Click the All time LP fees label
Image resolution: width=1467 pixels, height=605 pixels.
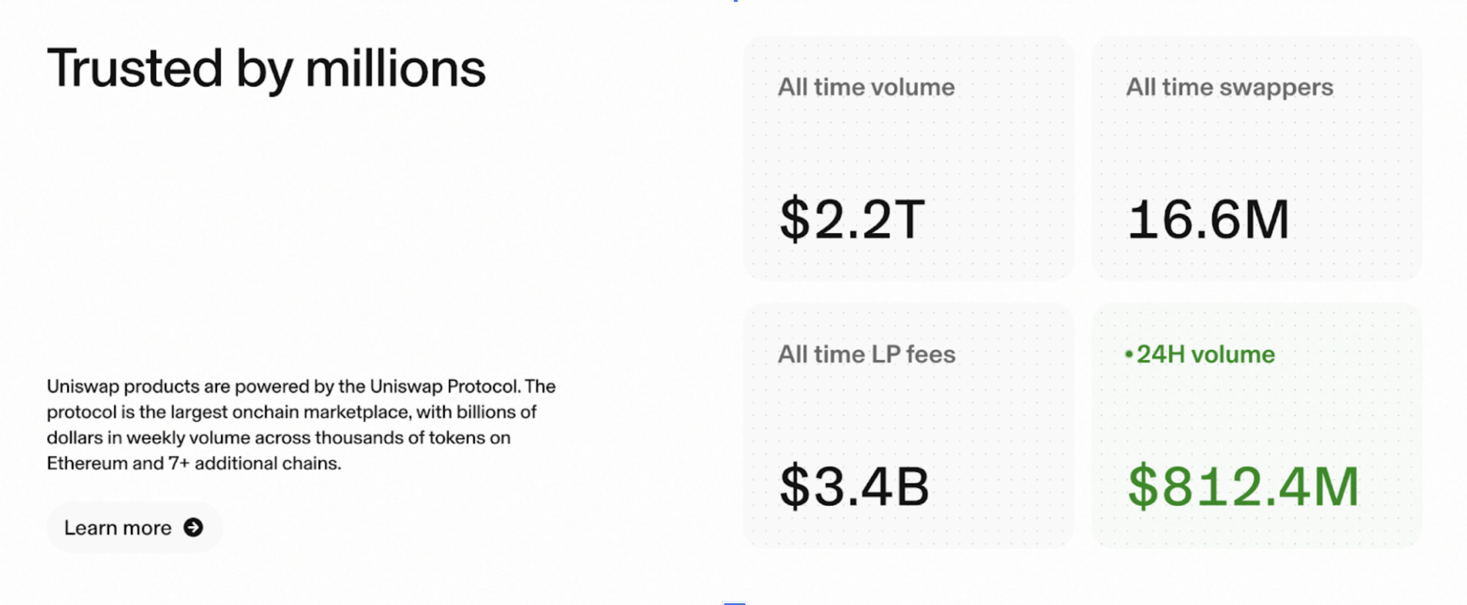pyautogui.click(x=866, y=355)
